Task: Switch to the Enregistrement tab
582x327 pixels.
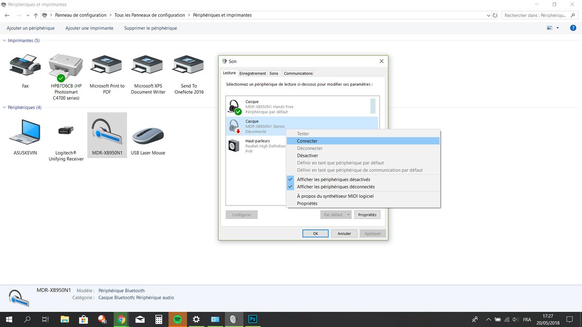Action: point(253,73)
